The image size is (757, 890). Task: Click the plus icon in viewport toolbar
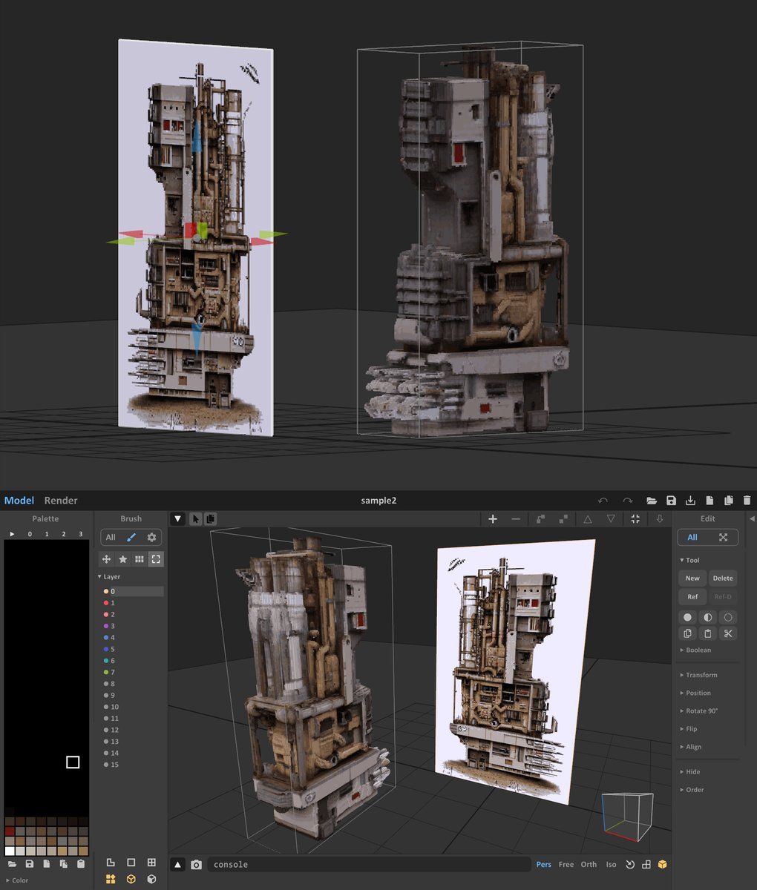pos(493,519)
